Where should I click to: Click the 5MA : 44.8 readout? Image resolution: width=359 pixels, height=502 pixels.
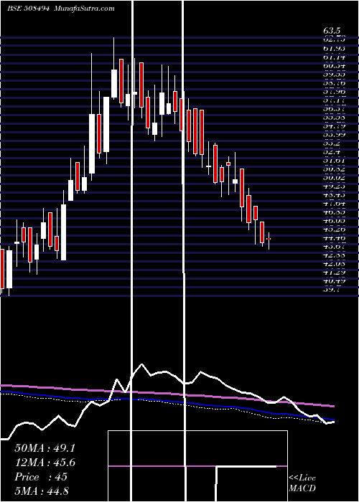point(42,491)
